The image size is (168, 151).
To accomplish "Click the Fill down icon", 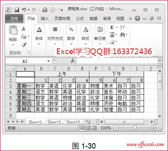I will click(112, 35).
